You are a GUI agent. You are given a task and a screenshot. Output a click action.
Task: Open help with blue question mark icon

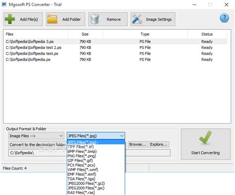(x=224, y=18)
